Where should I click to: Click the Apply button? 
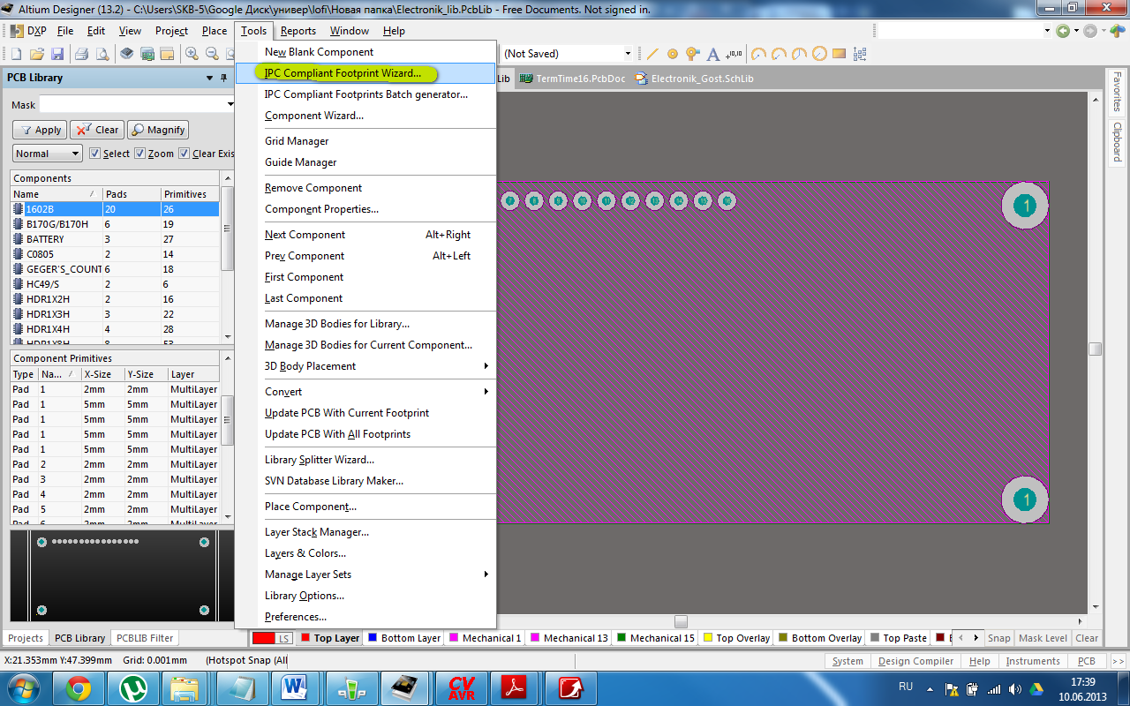40,130
